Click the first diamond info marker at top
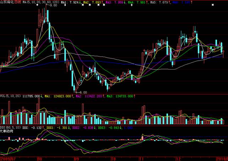The width and height of the screenshot is (228, 161). [37, 5]
